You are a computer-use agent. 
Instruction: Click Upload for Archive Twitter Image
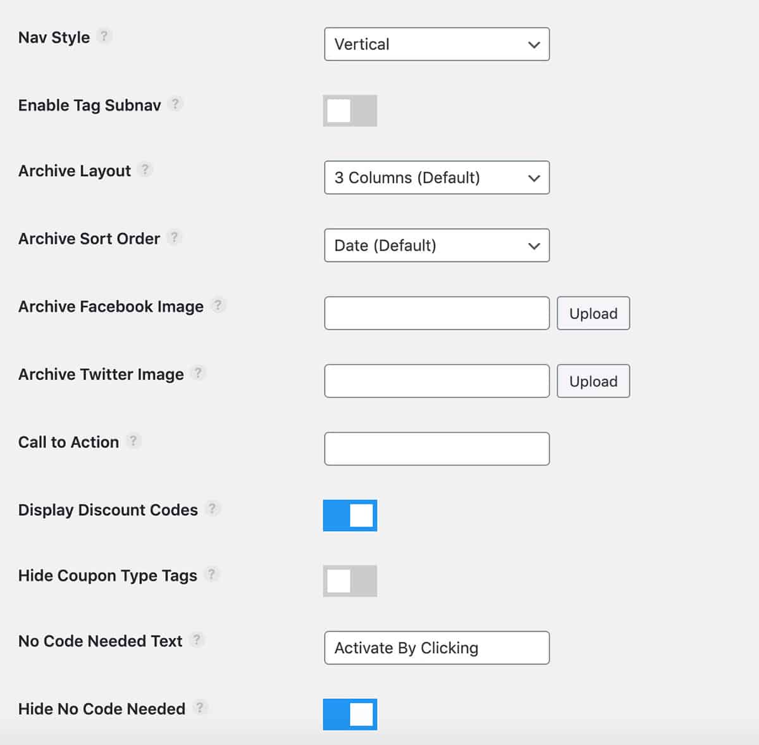pos(593,381)
